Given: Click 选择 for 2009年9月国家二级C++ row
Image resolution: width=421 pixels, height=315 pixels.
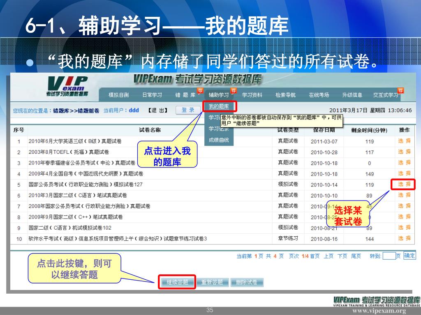Looking at the screenshot, I should 405,217.
